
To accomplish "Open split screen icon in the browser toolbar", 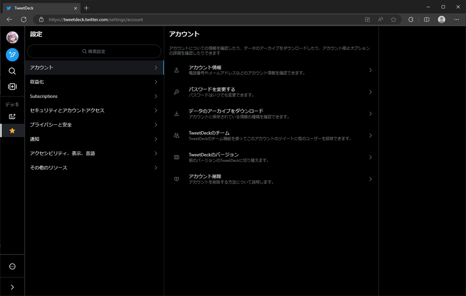I will click(x=426, y=19).
